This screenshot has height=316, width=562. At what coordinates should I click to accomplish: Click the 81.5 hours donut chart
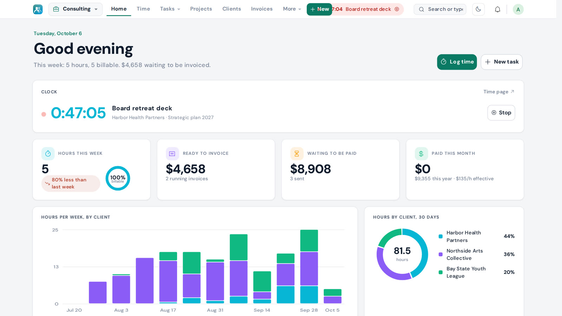click(402, 254)
